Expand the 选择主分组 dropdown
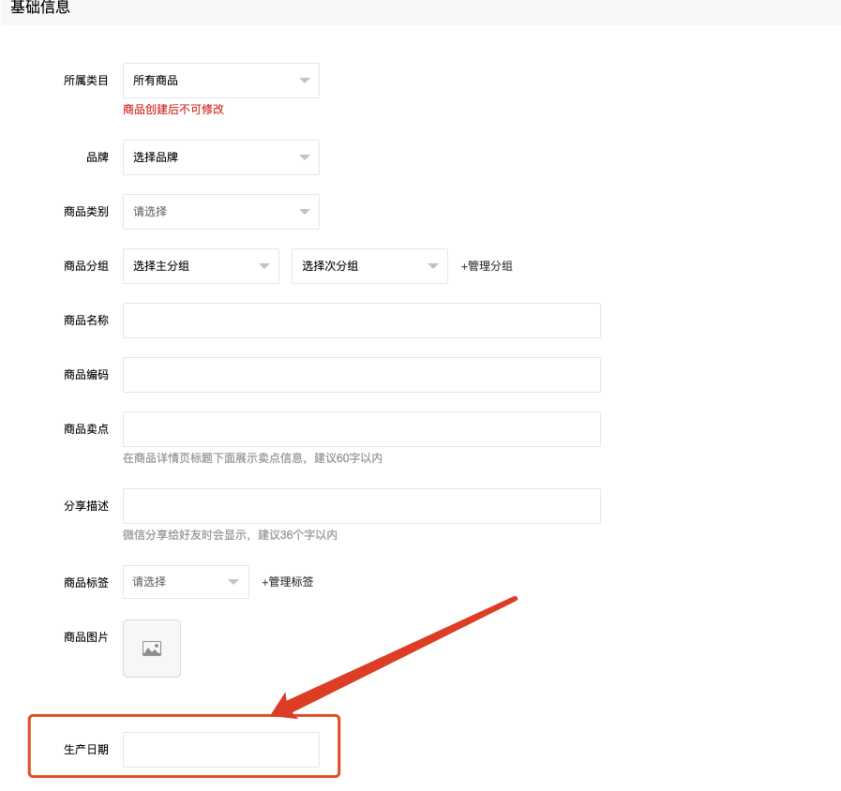This screenshot has width=841, height=791. pos(202,266)
